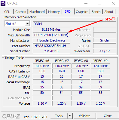Click the Max Bandwidth label
This screenshot has height=120, width=119.
19,35
